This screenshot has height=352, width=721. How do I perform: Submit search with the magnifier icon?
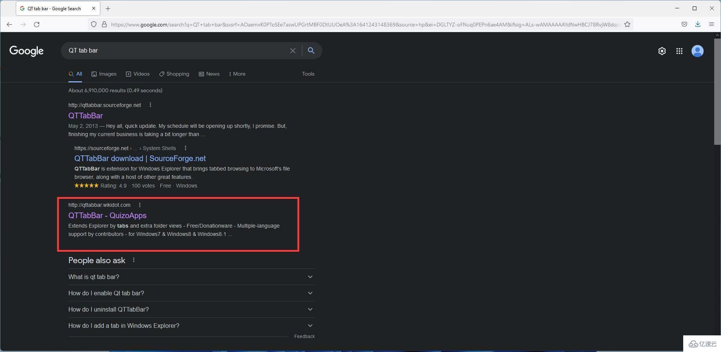click(x=311, y=50)
